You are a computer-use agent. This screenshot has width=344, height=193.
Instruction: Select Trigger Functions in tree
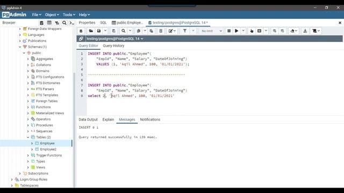(x=49, y=155)
